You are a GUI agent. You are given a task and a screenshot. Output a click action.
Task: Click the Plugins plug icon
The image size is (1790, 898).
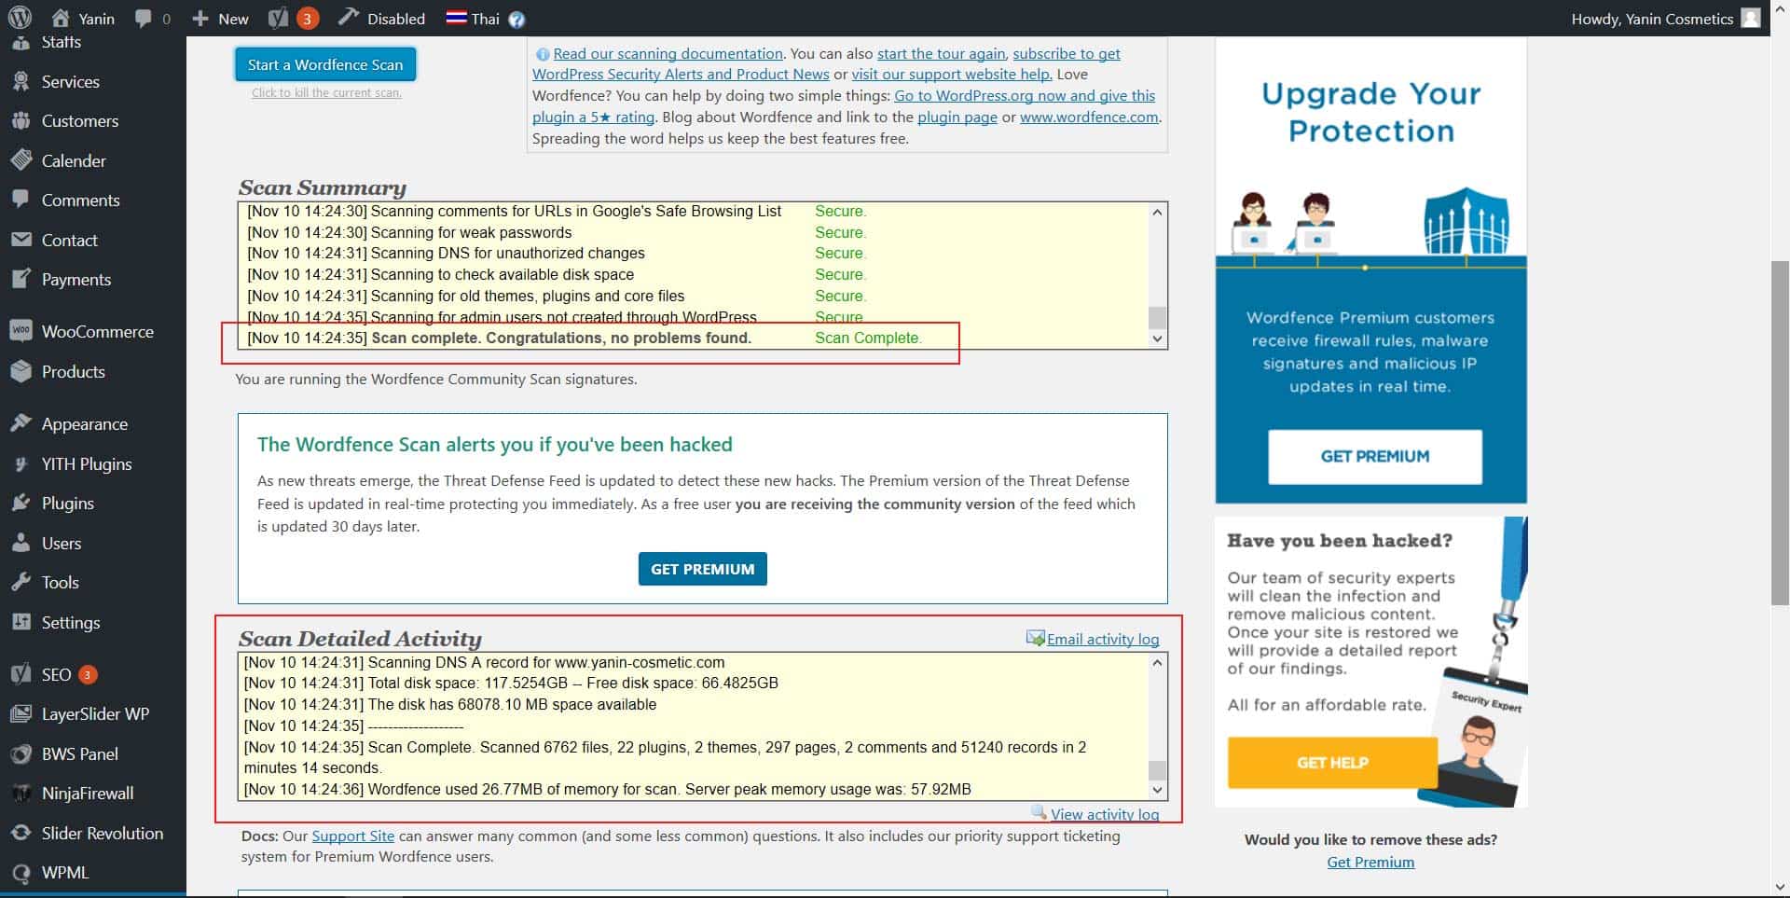click(x=21, y=503)
